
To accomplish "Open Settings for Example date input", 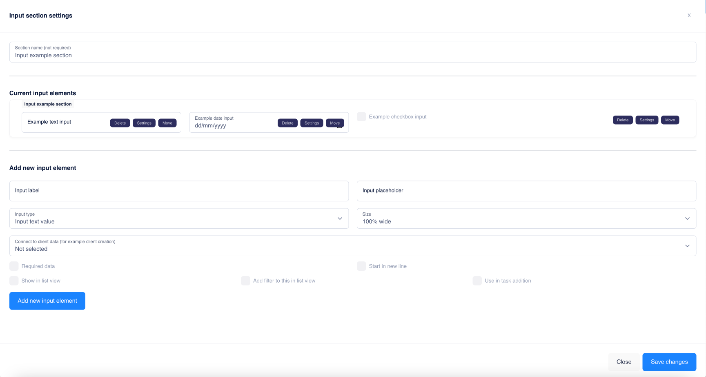I will (312, 123).
